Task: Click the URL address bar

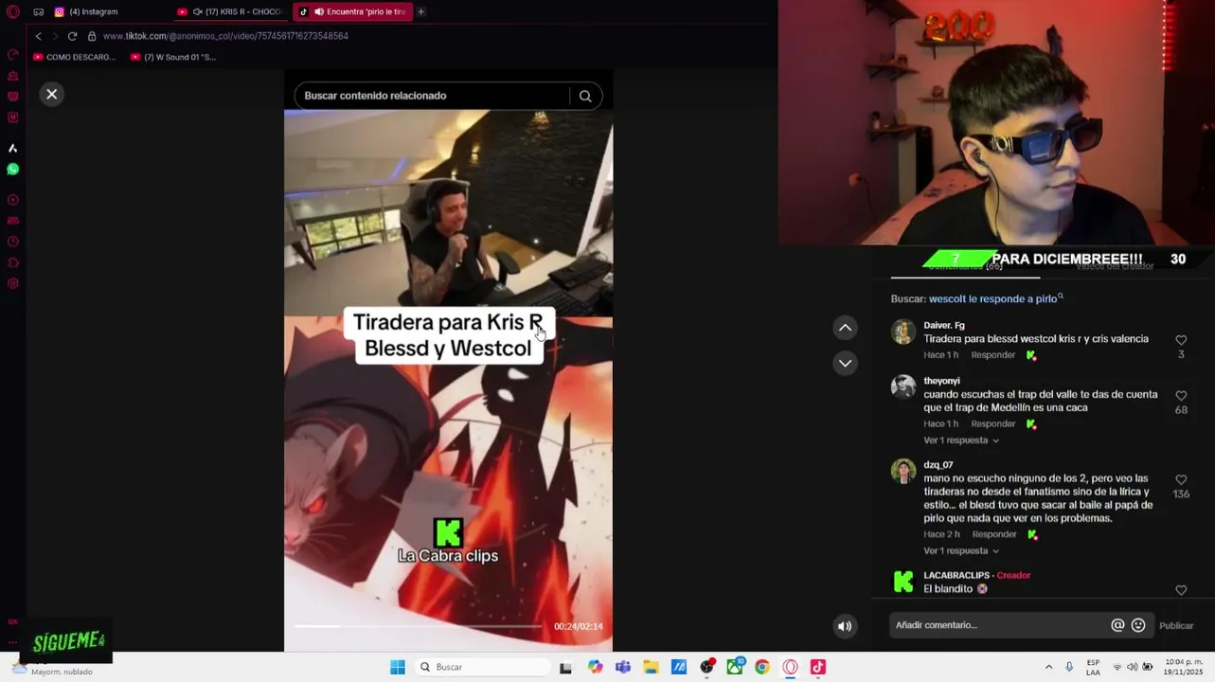Action: click(x=225, y=36)
